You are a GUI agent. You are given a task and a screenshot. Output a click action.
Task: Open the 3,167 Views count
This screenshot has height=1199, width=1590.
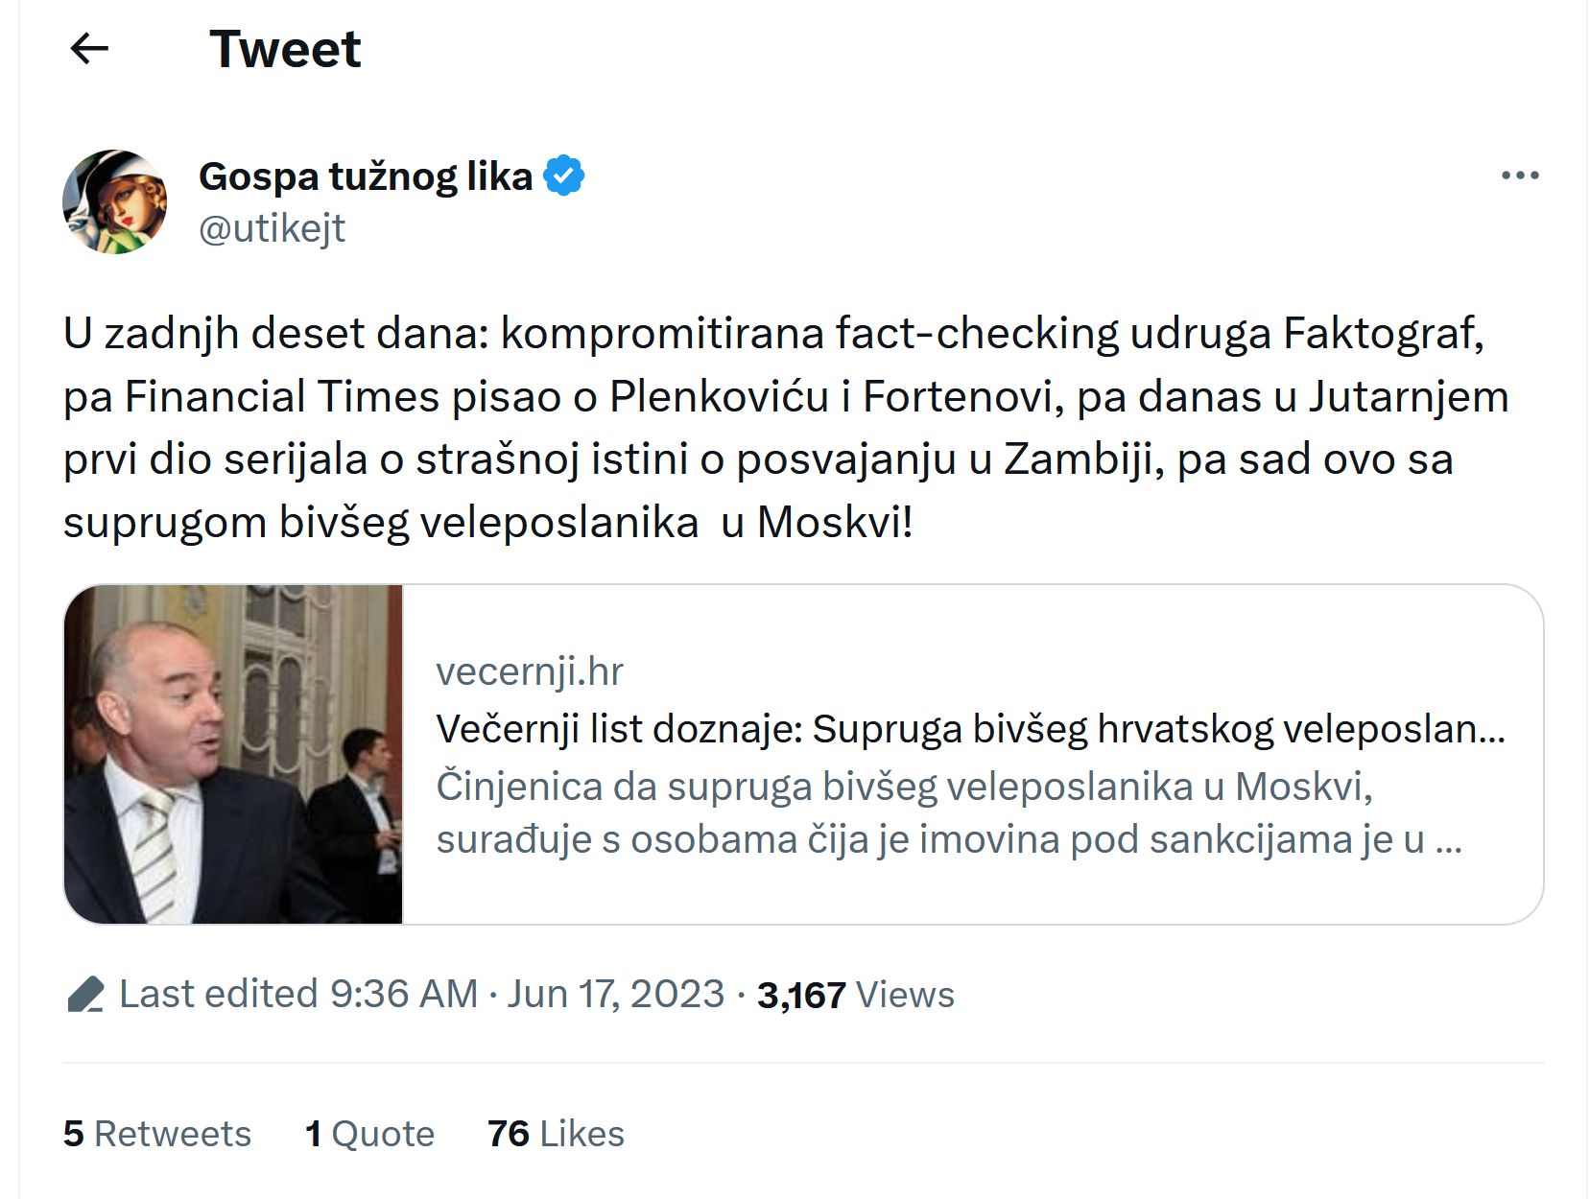pos(801,996)
